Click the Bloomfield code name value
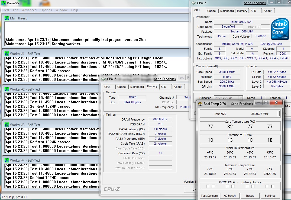Viewport: 291px width, 200px height. [x=228, y=27]
